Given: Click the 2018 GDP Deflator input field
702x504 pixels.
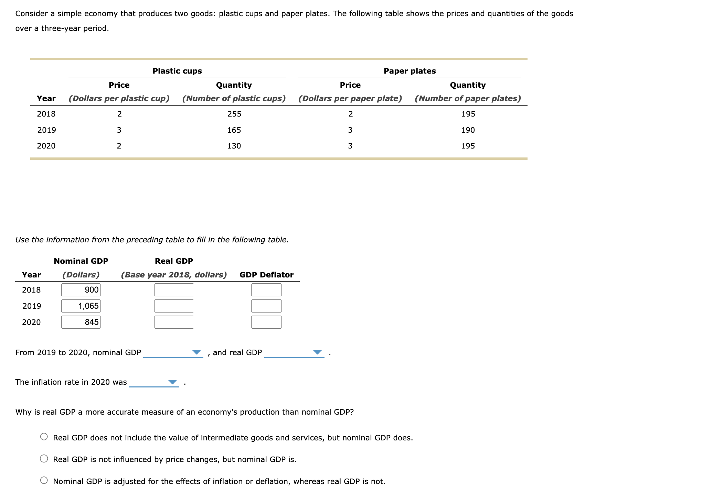Looking at the screenshot, I should (266, 289).
